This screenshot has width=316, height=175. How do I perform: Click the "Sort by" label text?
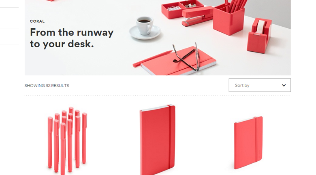click(242, 85)
